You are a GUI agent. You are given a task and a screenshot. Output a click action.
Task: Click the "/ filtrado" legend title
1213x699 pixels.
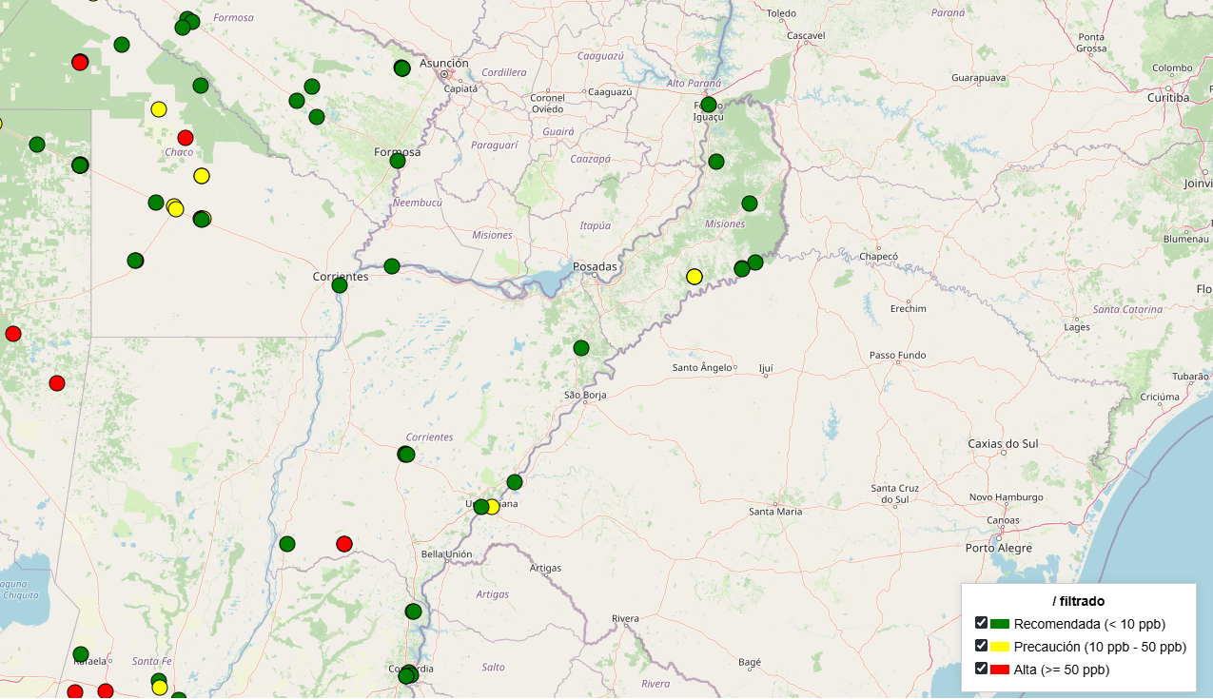tap(1078, 601)
